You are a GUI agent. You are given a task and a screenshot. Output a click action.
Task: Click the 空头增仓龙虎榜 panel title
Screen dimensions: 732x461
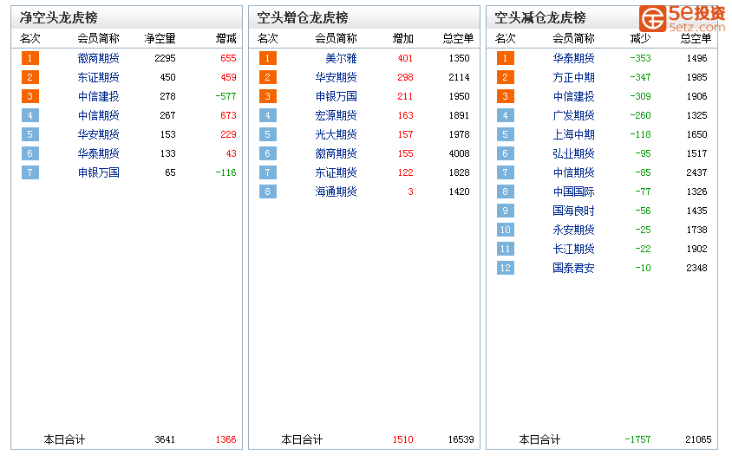tap(303, 17)
